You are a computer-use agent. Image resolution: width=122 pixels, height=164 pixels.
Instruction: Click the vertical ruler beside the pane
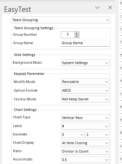(121, 82)
